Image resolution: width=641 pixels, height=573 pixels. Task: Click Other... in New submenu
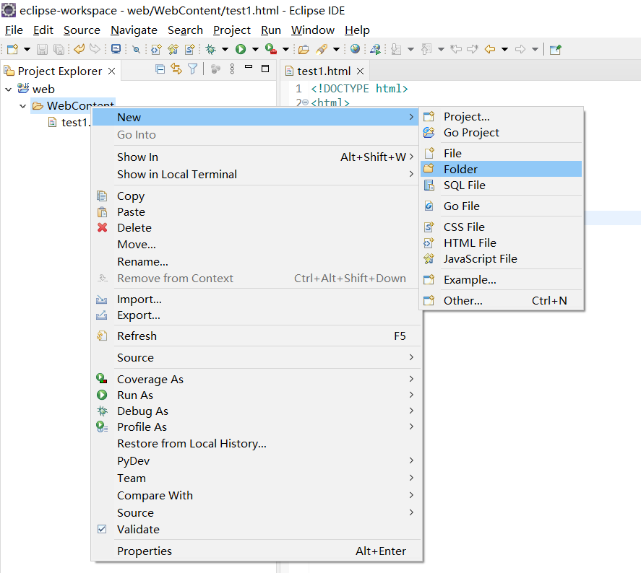(501, 301)
